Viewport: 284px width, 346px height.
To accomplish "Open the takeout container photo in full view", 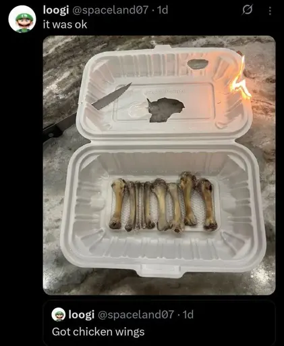I will (x=159, y=166).
